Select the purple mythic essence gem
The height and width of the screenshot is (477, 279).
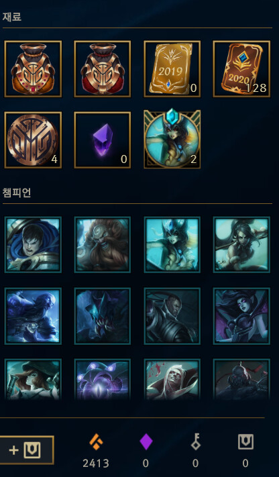103,140
